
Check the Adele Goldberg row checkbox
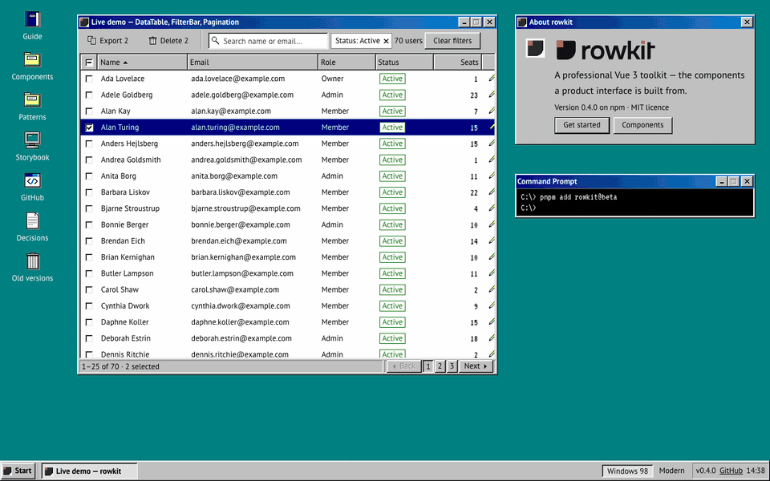click(x=89, y=95)
